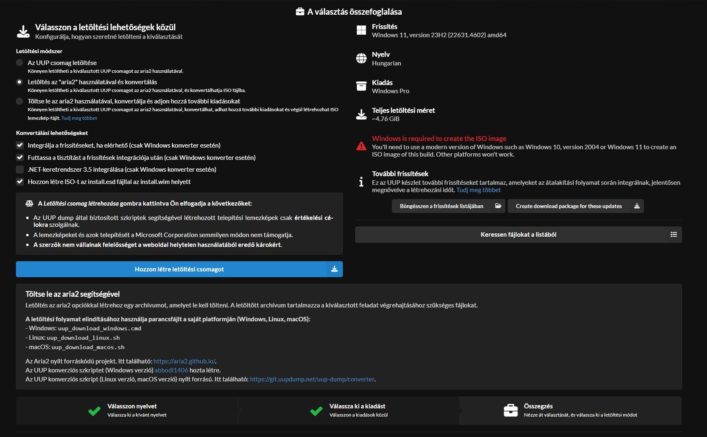Click the 'uup_download_windows.cmd' filename text
This screenshot has height=437, width=707.
pyautogui.click(x=99, y=328)
